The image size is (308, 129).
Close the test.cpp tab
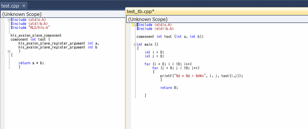(24, 6)
